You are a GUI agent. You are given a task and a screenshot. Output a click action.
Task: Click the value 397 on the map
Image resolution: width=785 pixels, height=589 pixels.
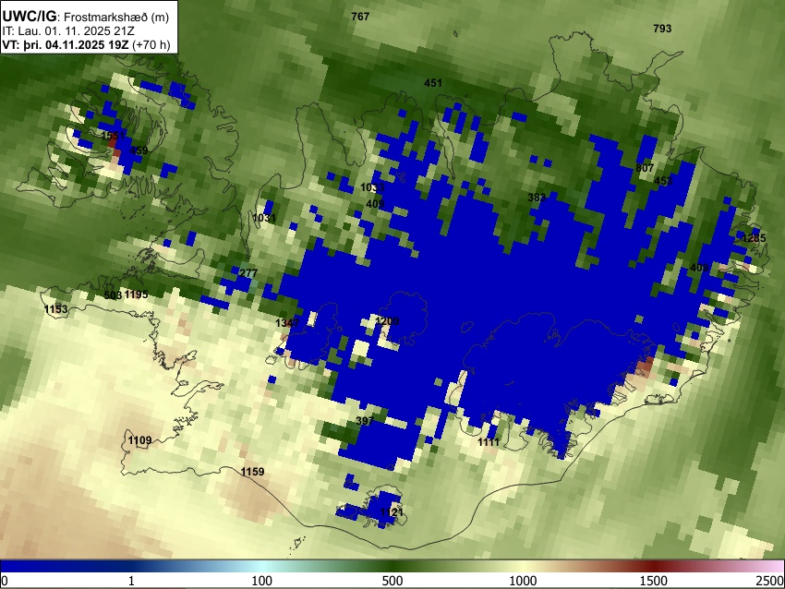point(365,421)
